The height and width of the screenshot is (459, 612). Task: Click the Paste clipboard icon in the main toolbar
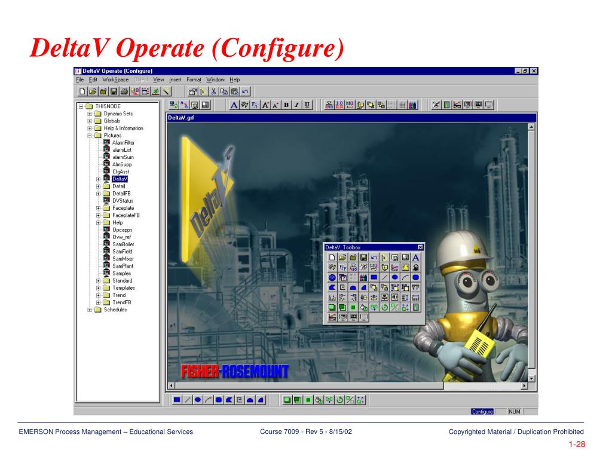234,91
